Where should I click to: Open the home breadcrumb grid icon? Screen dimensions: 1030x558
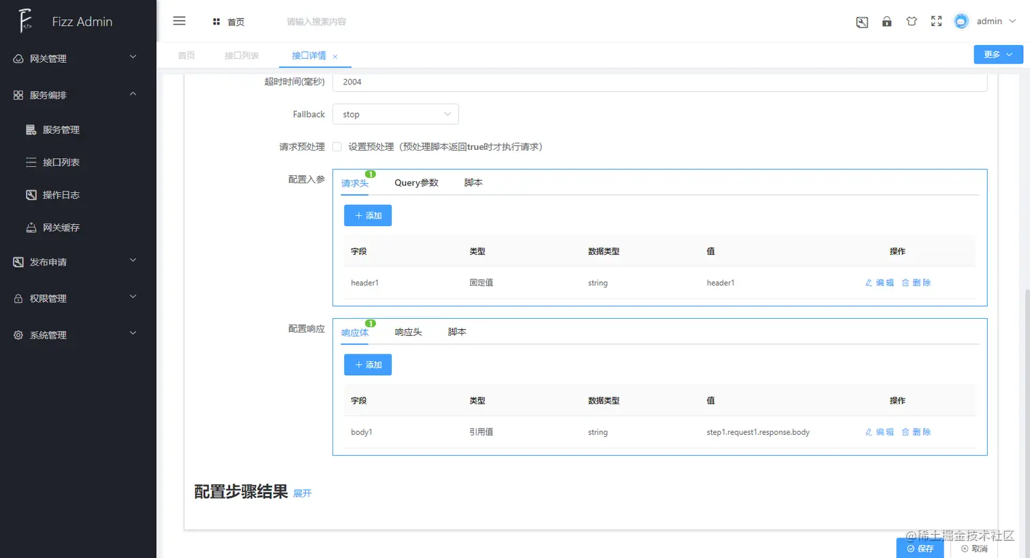pyautogui.click(x=216, y=22)
